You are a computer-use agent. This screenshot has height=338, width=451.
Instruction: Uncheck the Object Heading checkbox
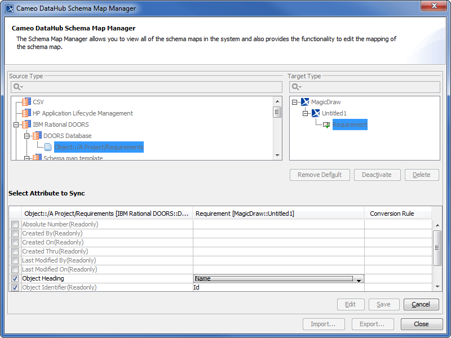pos(15,278)
